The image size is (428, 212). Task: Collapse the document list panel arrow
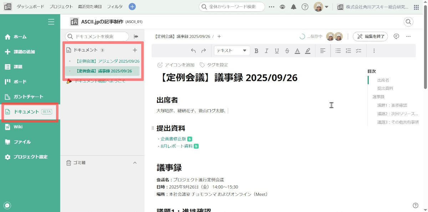point(136,36)
